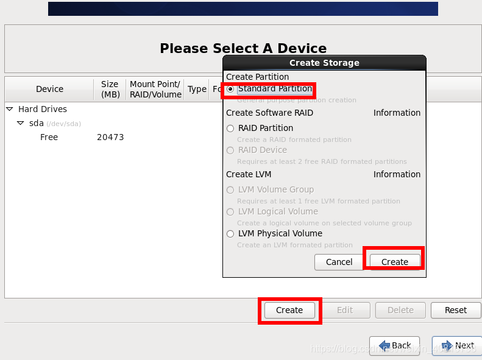This screenshot has height=360, width=482.
Task: Pick the LVM Logical Volume option
Action: [x=230, y=212]
